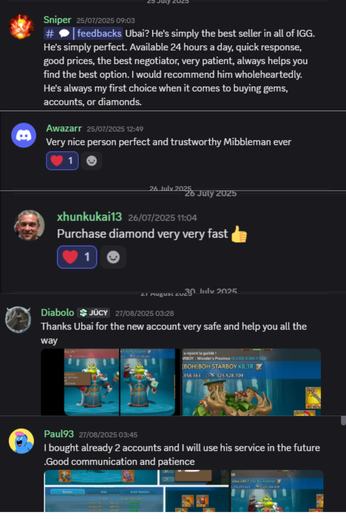
Task: Open Paul93's blue cartoon avatar
Action: [21, 441]
